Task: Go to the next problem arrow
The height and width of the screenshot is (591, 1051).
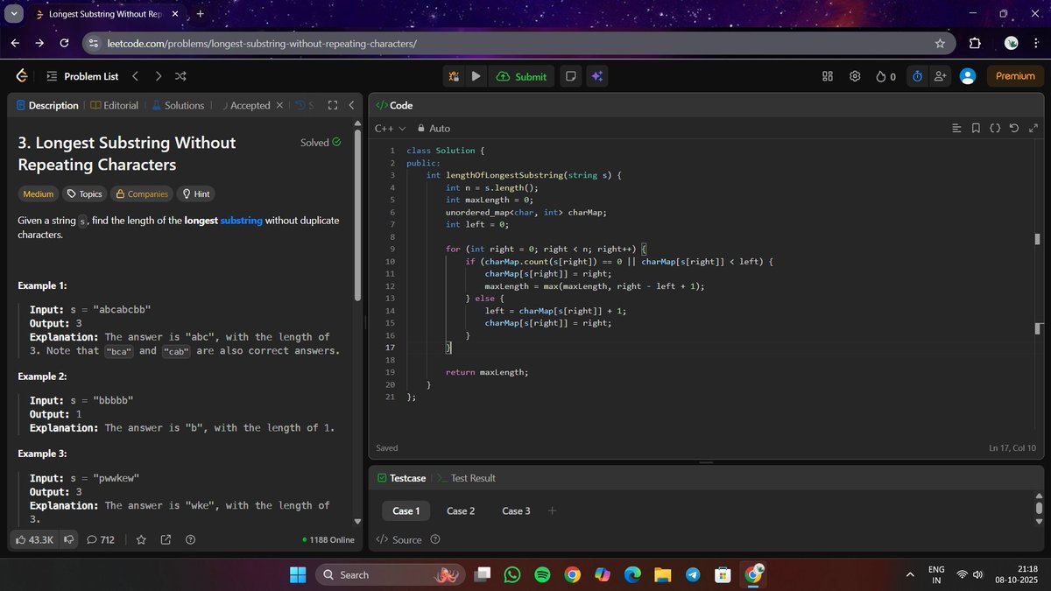Action: [x=158, y=76]
